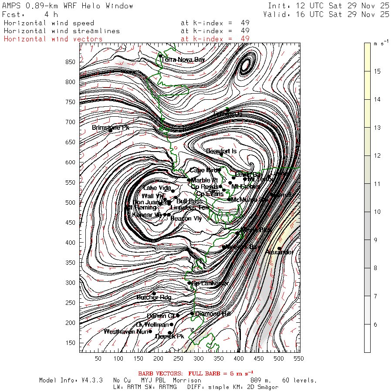
Task: Click the BARB VECTORS full barb legend text
Action: pyautogui.click(x=196, y=374)
